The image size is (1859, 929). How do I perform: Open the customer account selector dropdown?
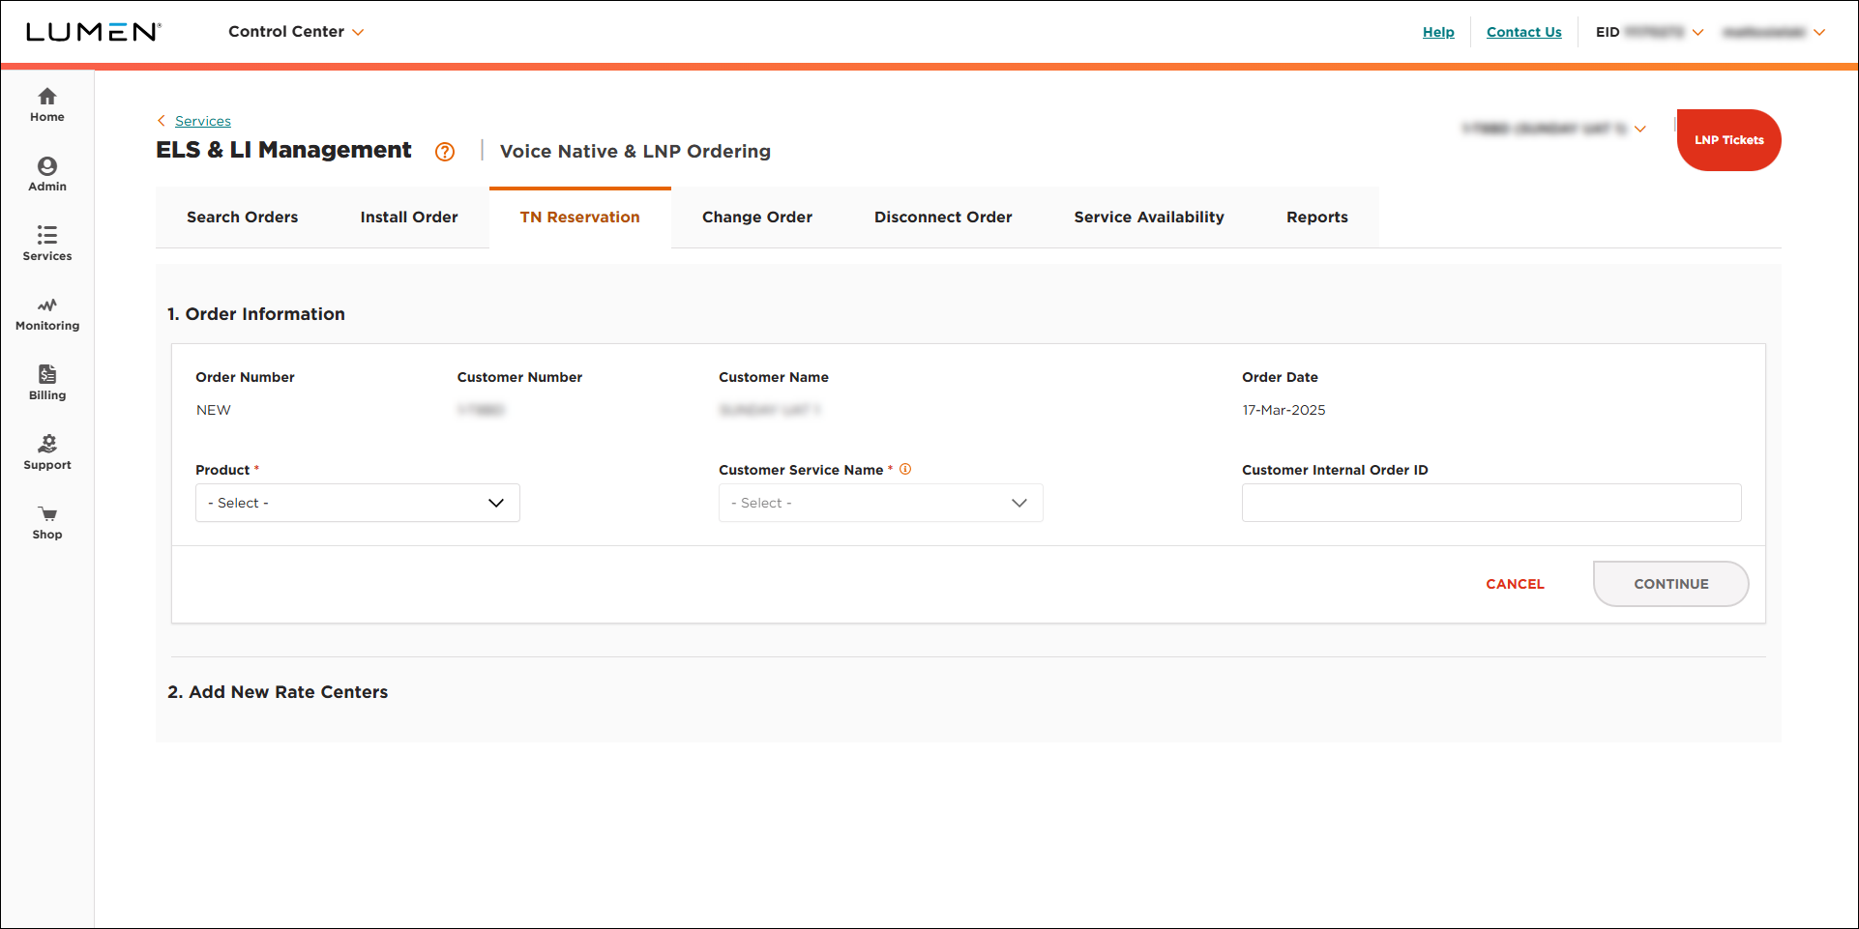(x=1553, y=129)
